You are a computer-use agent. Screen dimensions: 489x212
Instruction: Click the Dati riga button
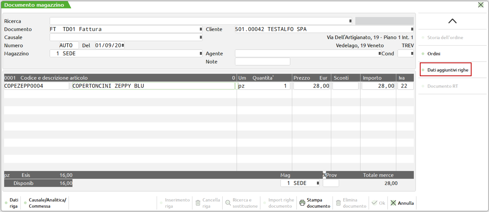coord(14,203)
